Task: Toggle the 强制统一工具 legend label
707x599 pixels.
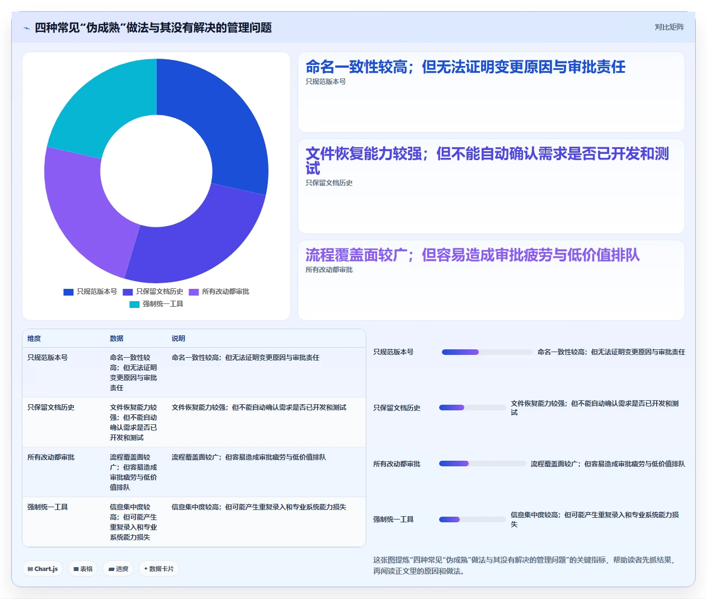Action: pyautogui.click(x=163, y=304)
